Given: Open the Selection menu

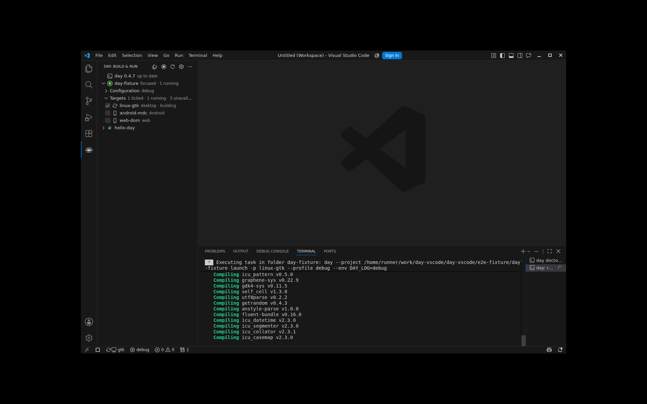Looking at the screenshot, I should click(132, 56).
